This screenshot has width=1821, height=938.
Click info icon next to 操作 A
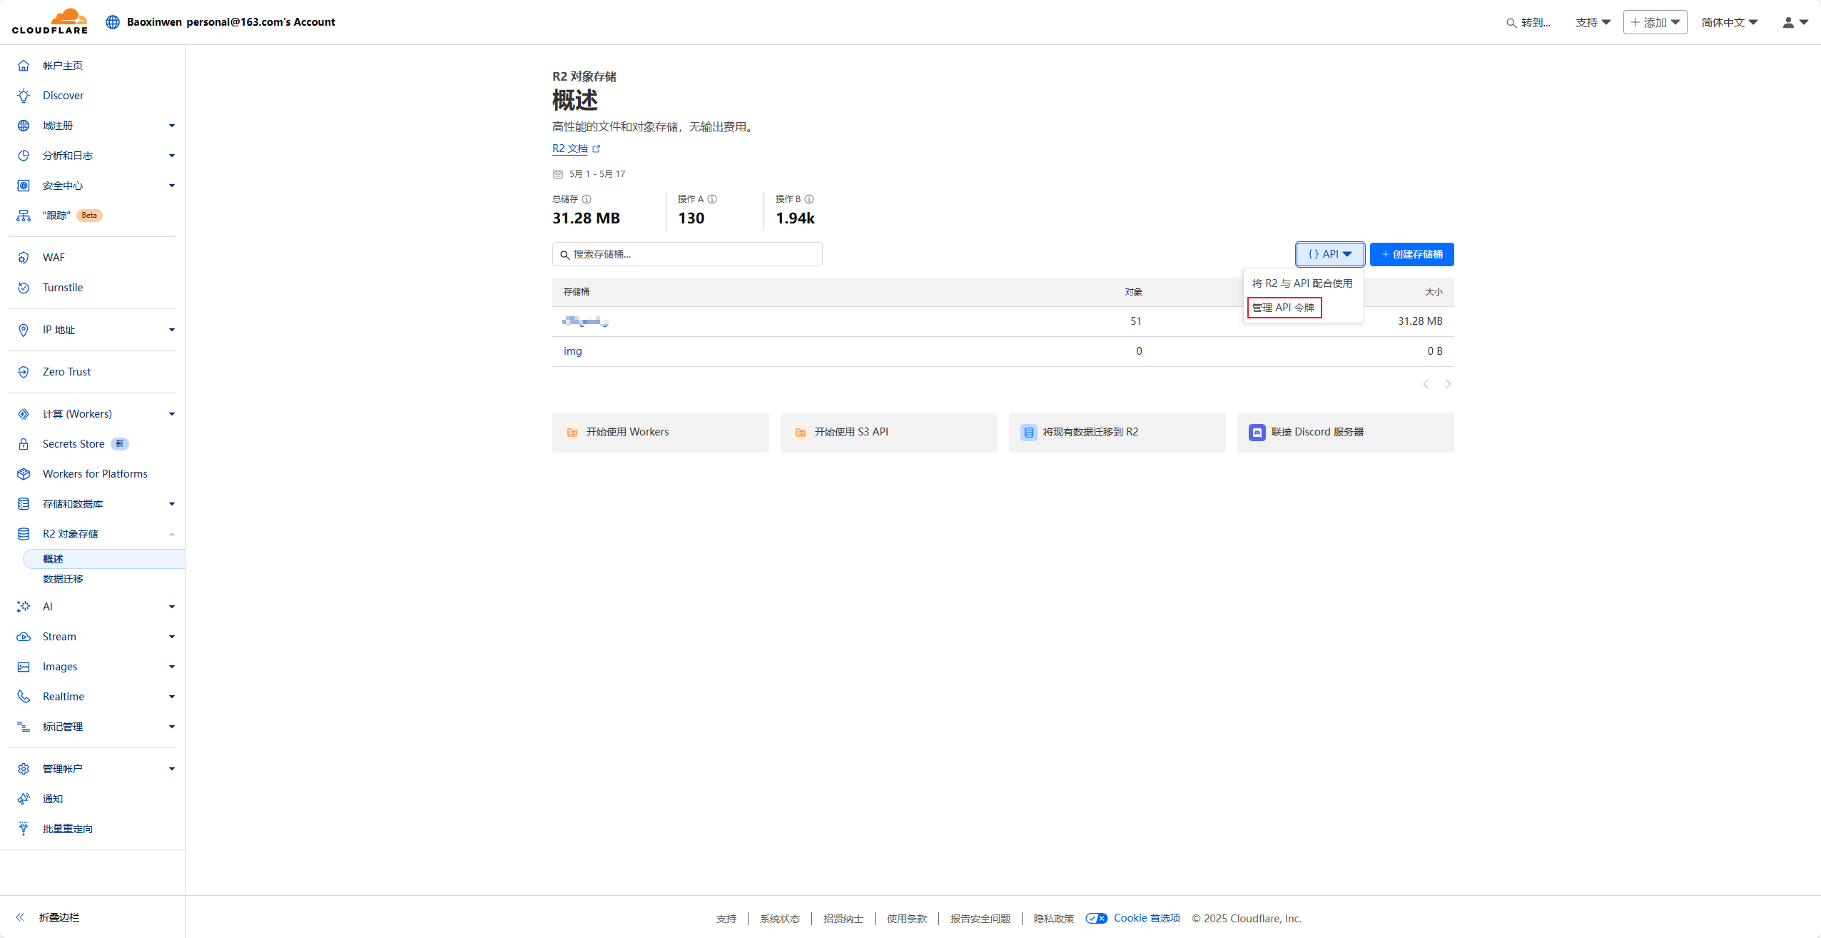pos(712,199)
